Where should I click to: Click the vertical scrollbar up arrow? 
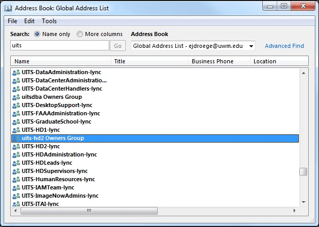[304, 73]
